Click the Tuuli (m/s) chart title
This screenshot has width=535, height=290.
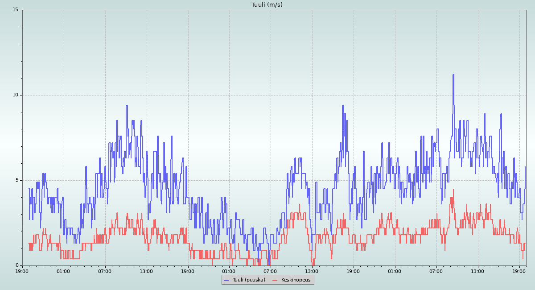click(267, 5)
